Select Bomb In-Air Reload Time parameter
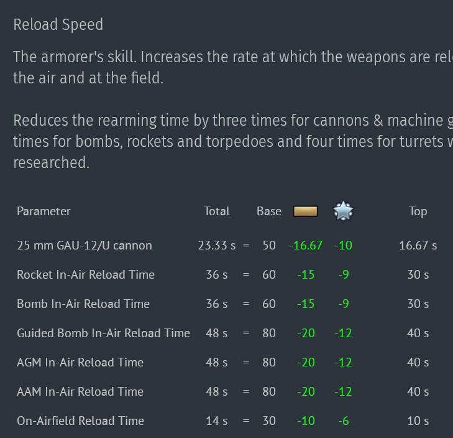 (x=83, y=304)
